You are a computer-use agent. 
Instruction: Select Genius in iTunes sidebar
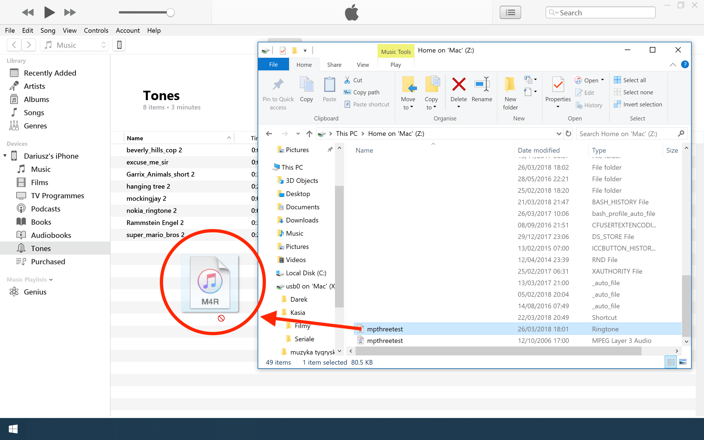(x=35, y=292)
